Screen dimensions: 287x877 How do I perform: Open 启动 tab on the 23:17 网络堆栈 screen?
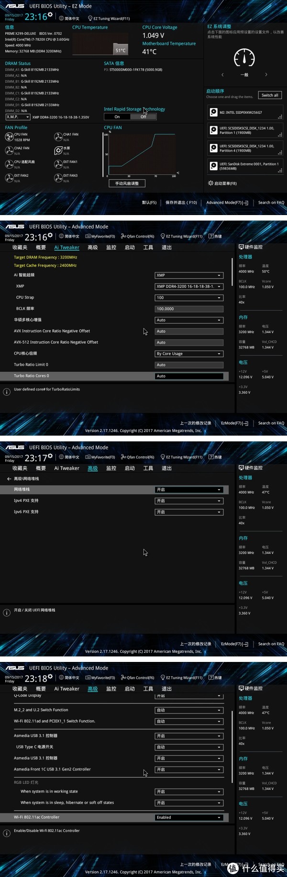[x=130, y=468]
